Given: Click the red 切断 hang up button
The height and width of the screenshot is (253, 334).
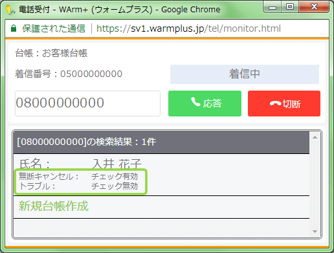Looking at the screenshot, I should tap(284, 104).
